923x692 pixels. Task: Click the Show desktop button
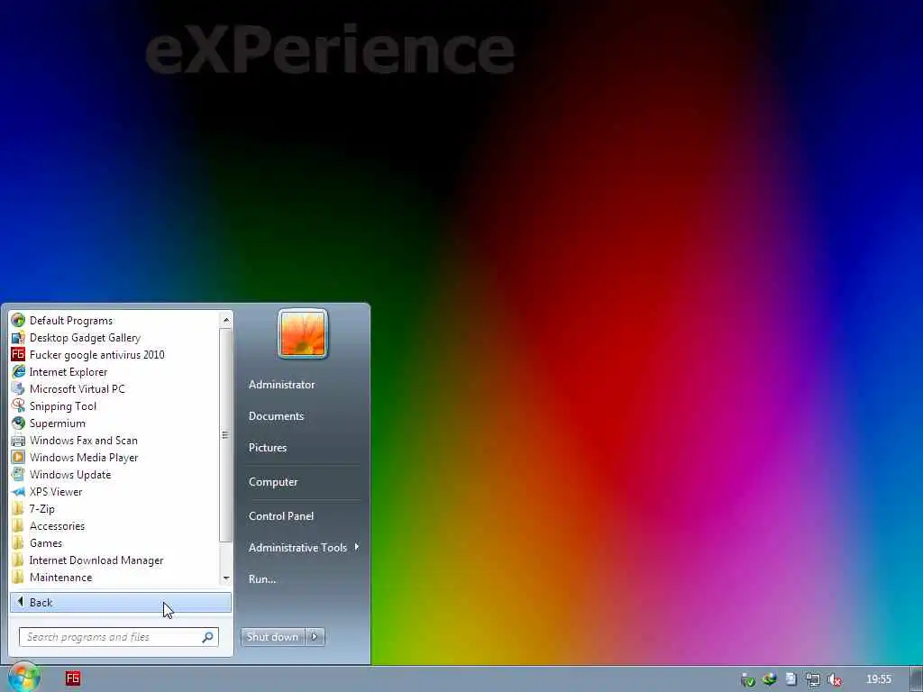click(x=917, y=679)
